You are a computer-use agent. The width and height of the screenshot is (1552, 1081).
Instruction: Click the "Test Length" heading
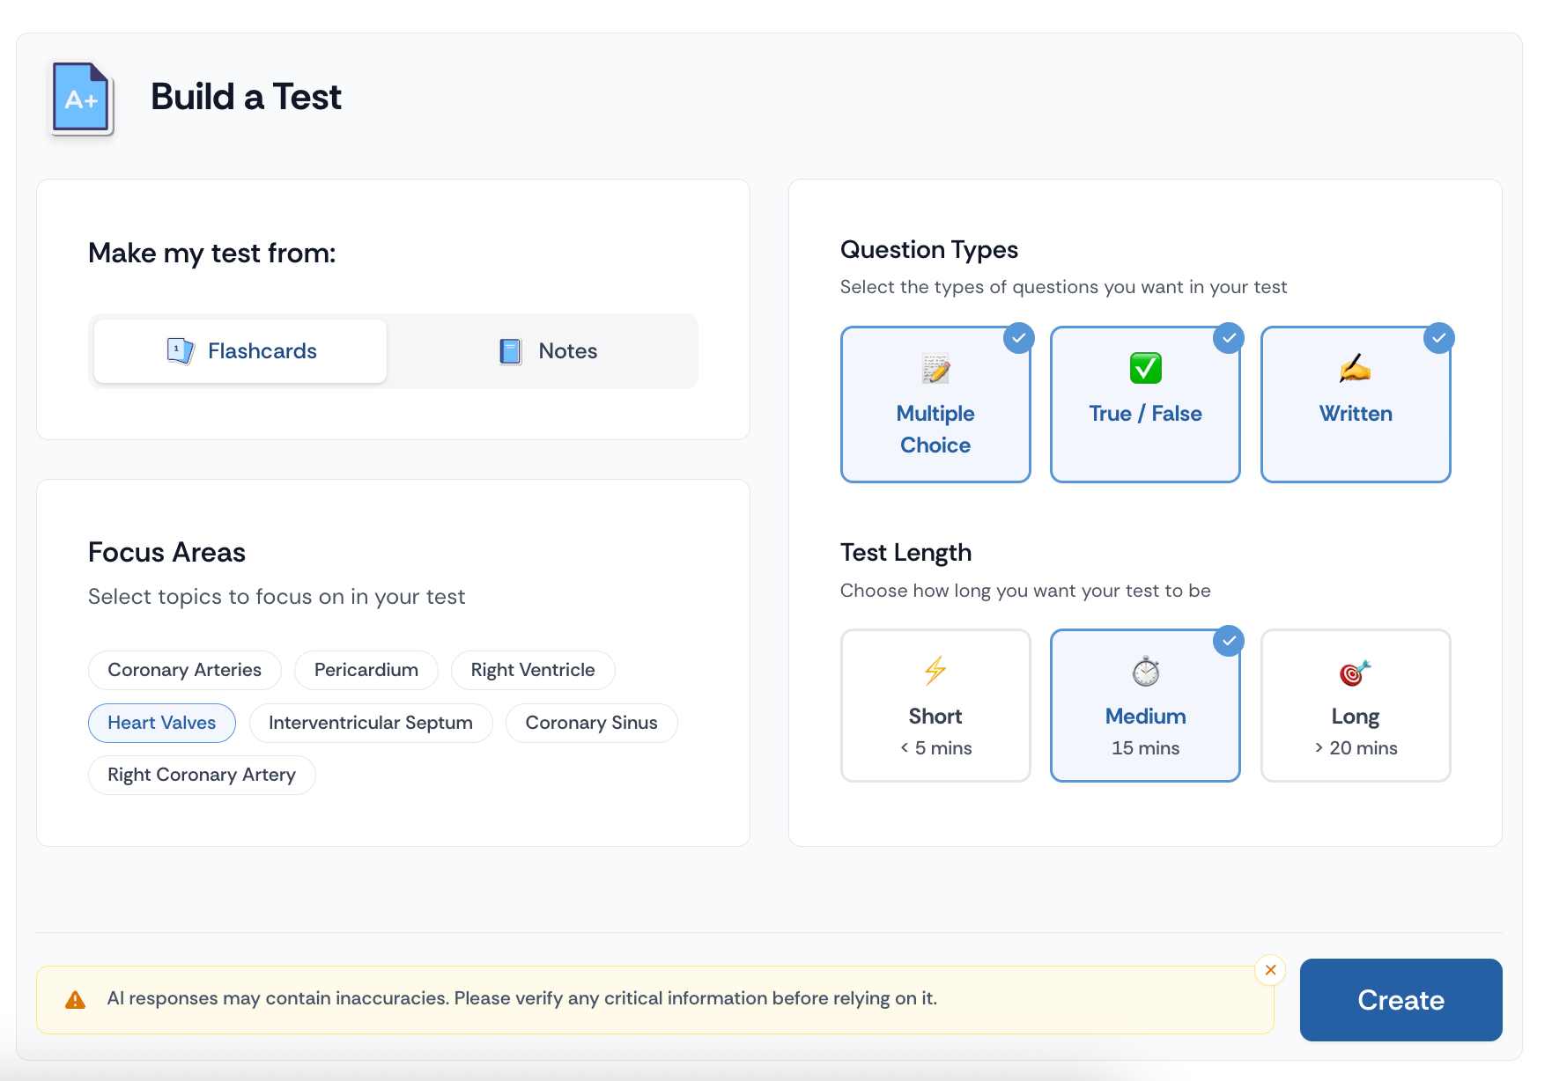tap(905, 553)
